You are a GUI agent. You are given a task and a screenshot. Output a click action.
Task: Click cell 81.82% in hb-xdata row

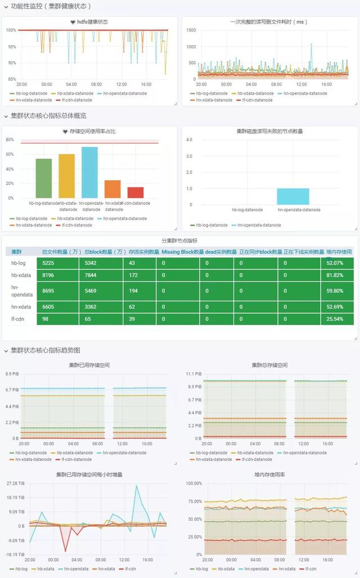pos(337,276)
